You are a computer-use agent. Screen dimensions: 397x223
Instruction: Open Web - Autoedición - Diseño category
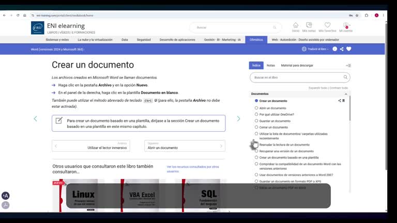pos(306,40)
